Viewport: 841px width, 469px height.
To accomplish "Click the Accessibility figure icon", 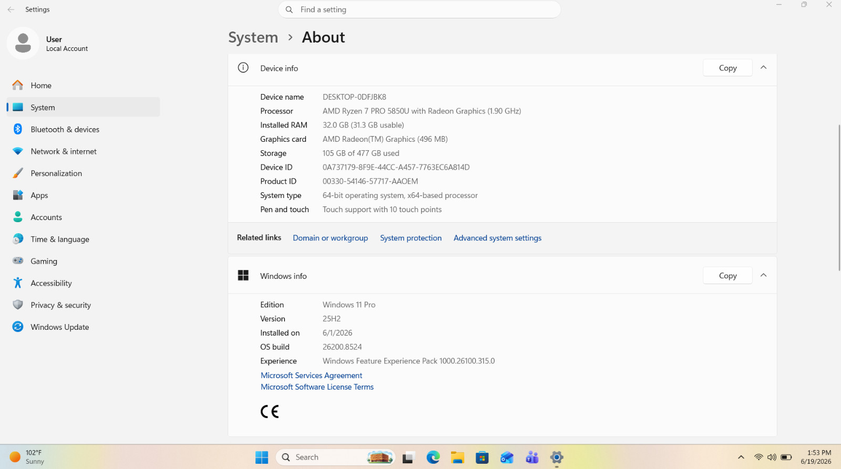I will (18, 283).
